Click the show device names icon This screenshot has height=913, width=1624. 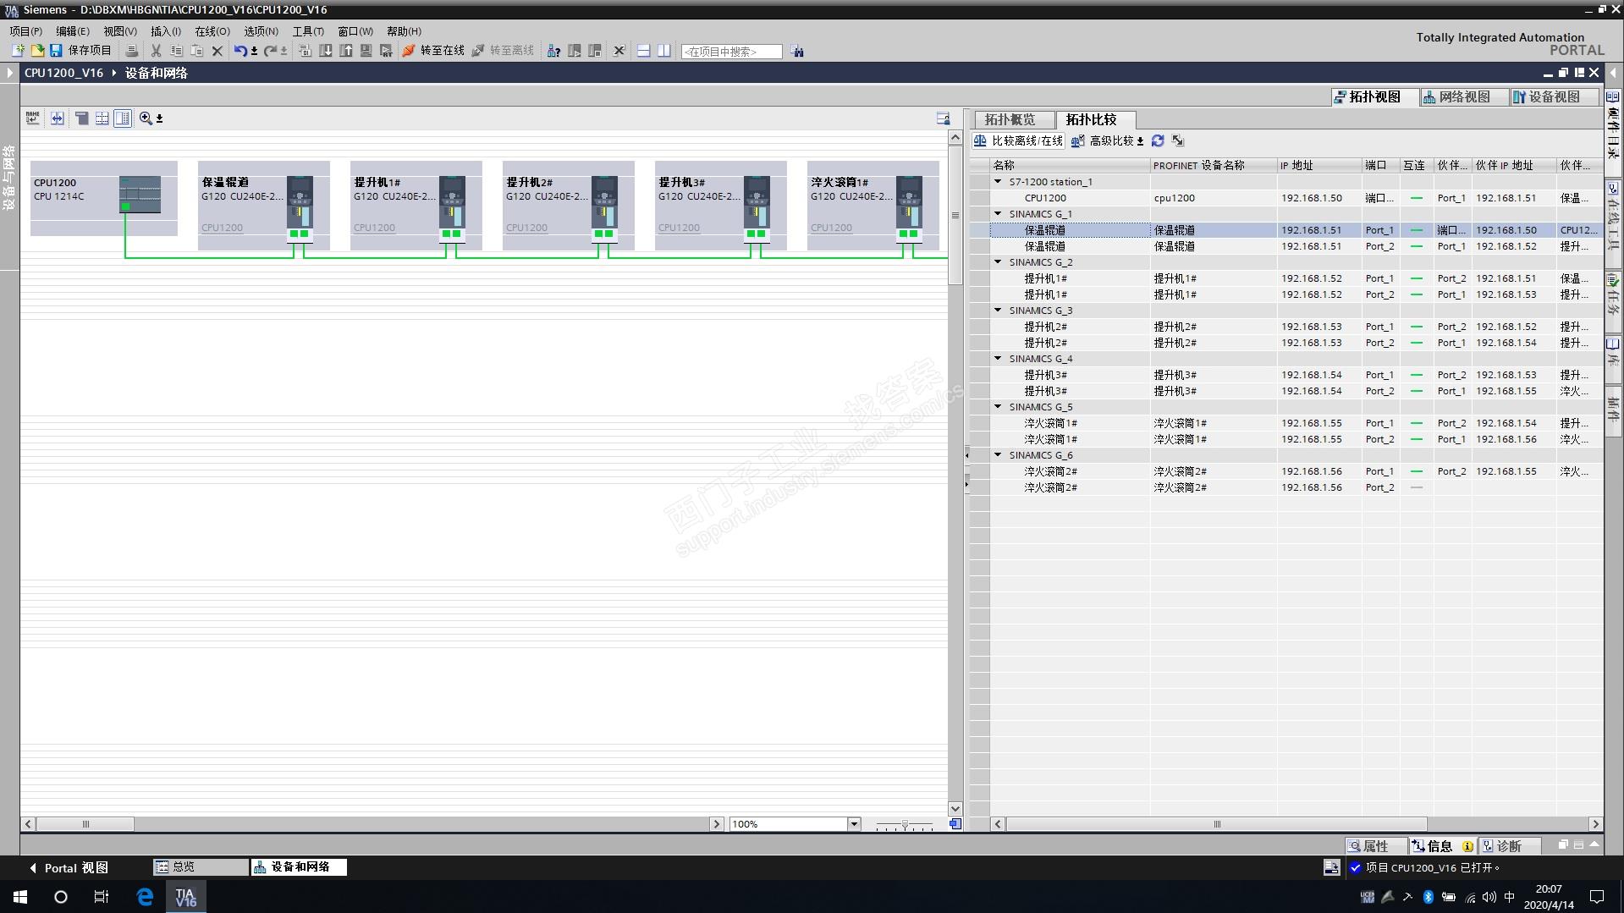33,118
